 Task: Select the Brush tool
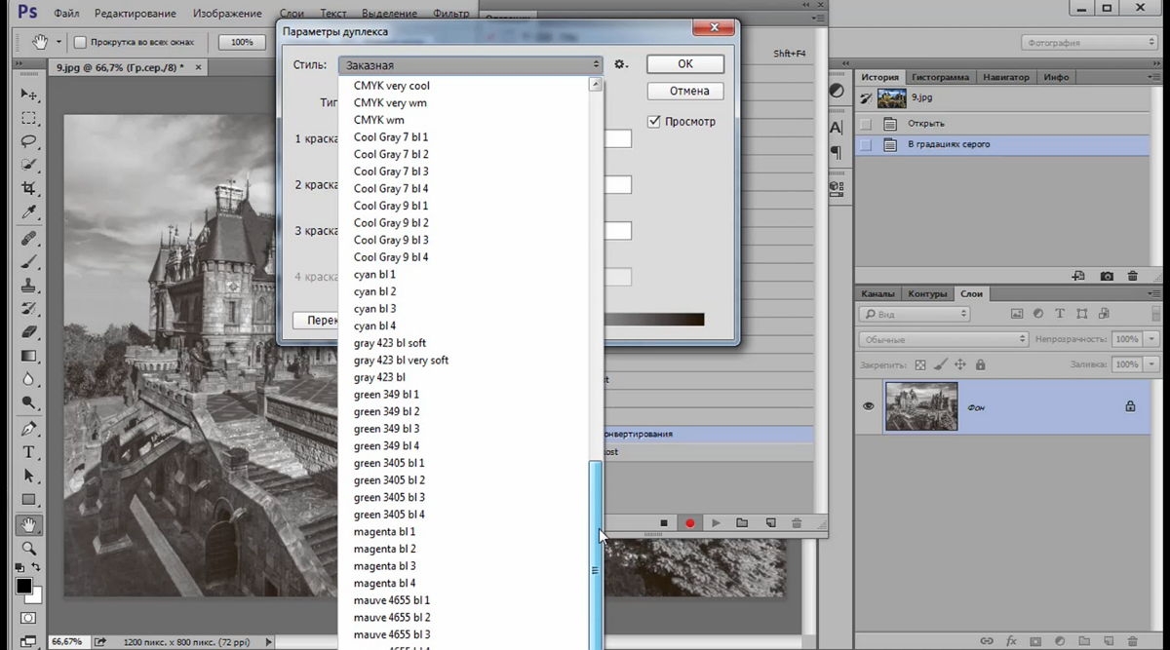(x=29, y=262)
